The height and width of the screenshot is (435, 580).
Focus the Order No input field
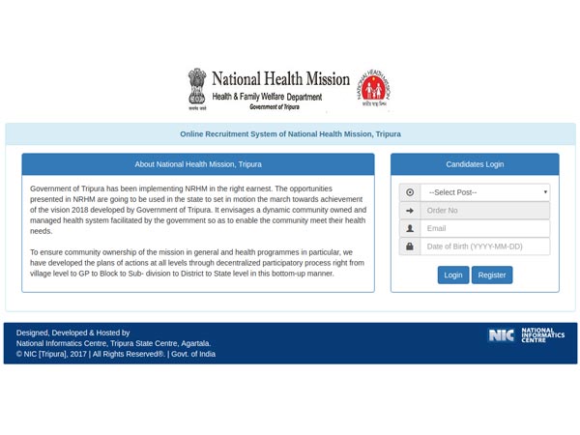click(485, 211)
